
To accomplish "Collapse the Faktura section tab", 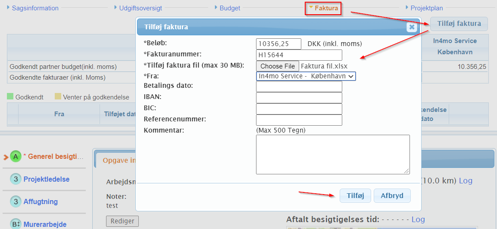I will tap(323, 8).
